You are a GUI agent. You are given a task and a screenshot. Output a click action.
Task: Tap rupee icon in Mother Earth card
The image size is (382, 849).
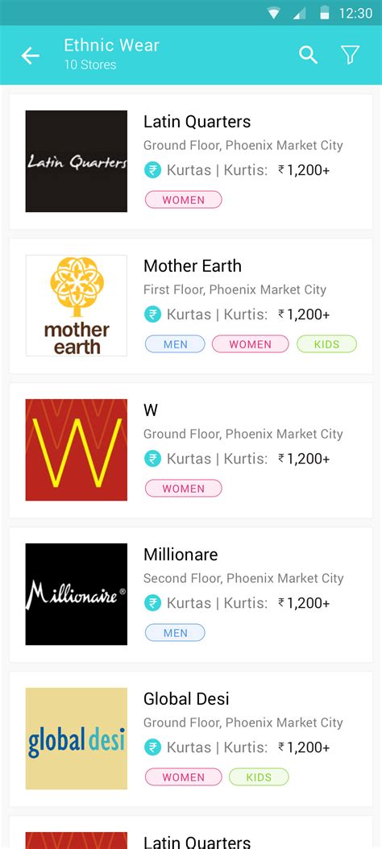[x=152, y=314]
